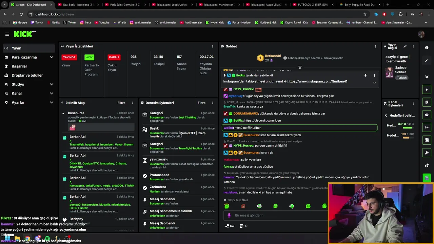Image resolution: width=434 pixels, height=244 pixels.
Task: Collapse chat leaderboard with down arrow
Action: pos(300,67)
